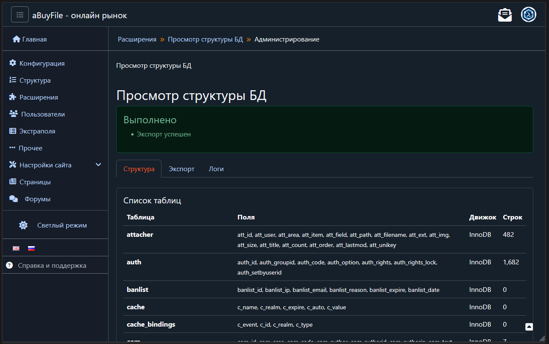Click the cache fields c_name, c_realm text
The height and width of the screenshot is (344, 549).
(x=292, y=307)
